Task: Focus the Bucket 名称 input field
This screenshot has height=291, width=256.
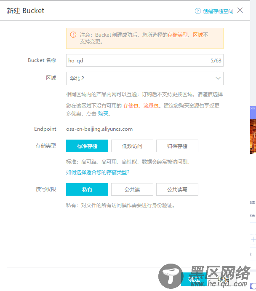Action: coord(145,60)
